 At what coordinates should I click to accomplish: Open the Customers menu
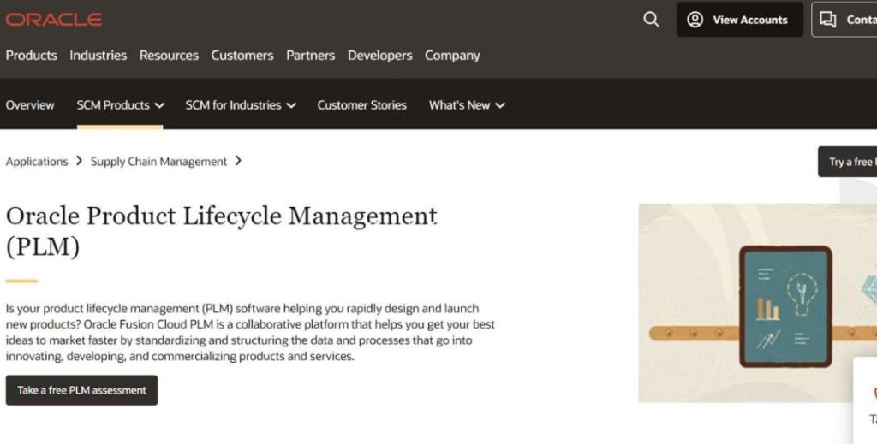coord(242,56)
